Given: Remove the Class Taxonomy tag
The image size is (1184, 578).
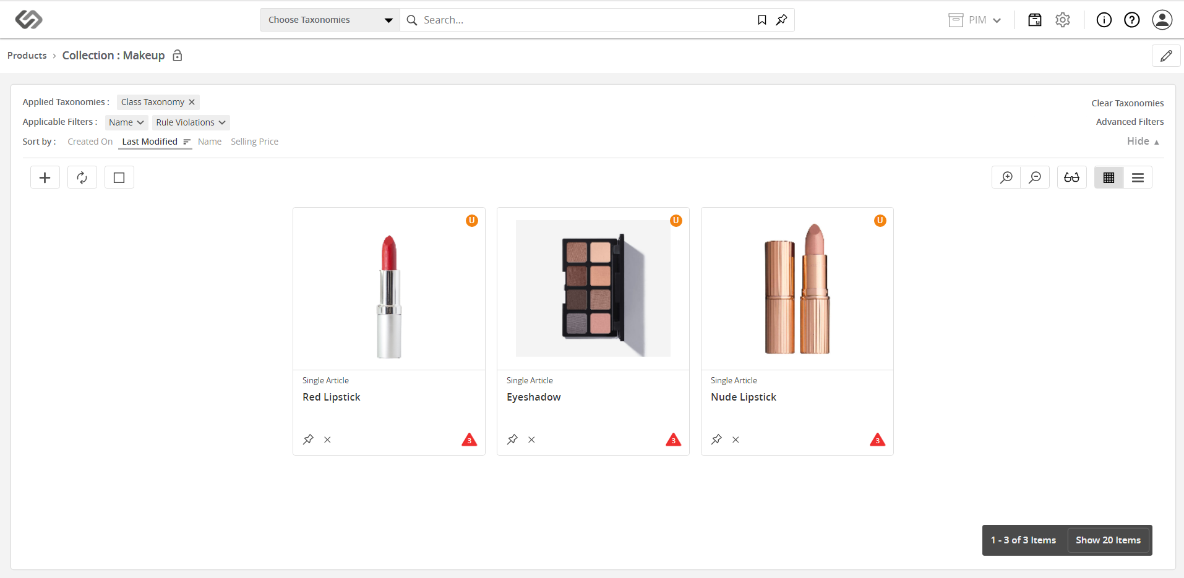Looking at the screenshot, I should click(x=192, y=102).
